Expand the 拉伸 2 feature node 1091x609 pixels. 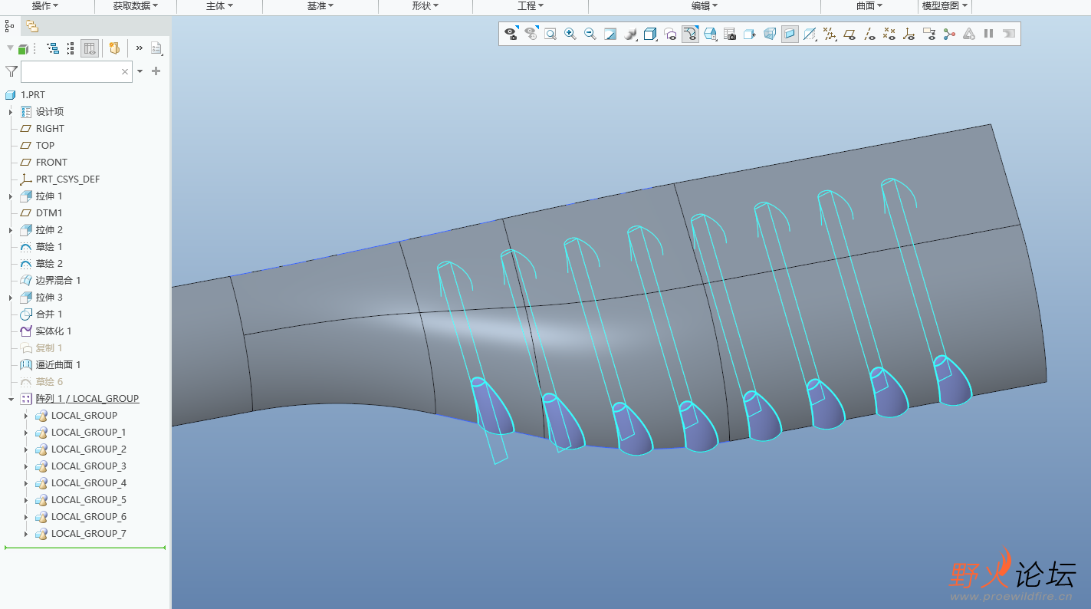(x=11, y=230)
